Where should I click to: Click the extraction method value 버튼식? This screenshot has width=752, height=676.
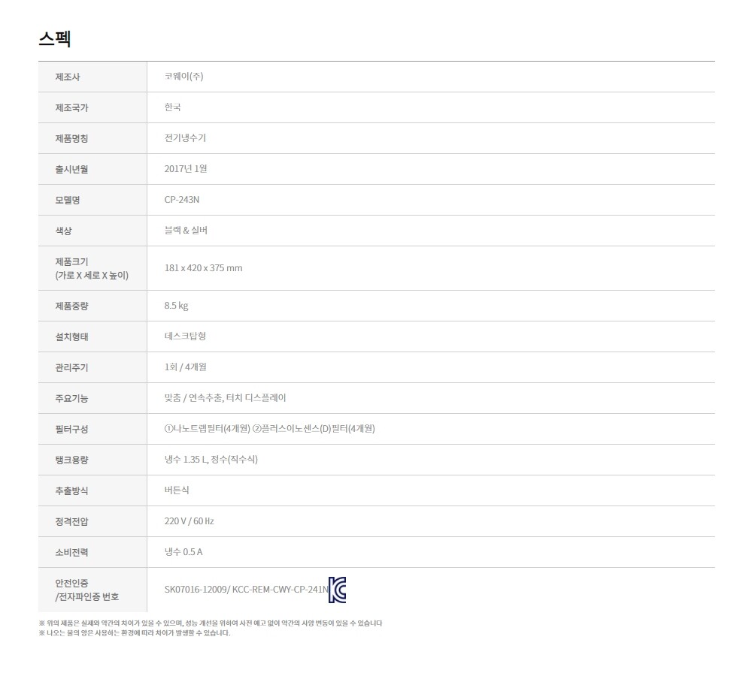pos(177,490)
